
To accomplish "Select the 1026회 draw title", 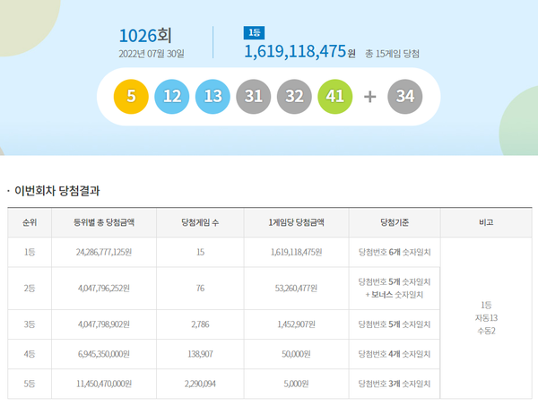I will click(x=145, y=36).
